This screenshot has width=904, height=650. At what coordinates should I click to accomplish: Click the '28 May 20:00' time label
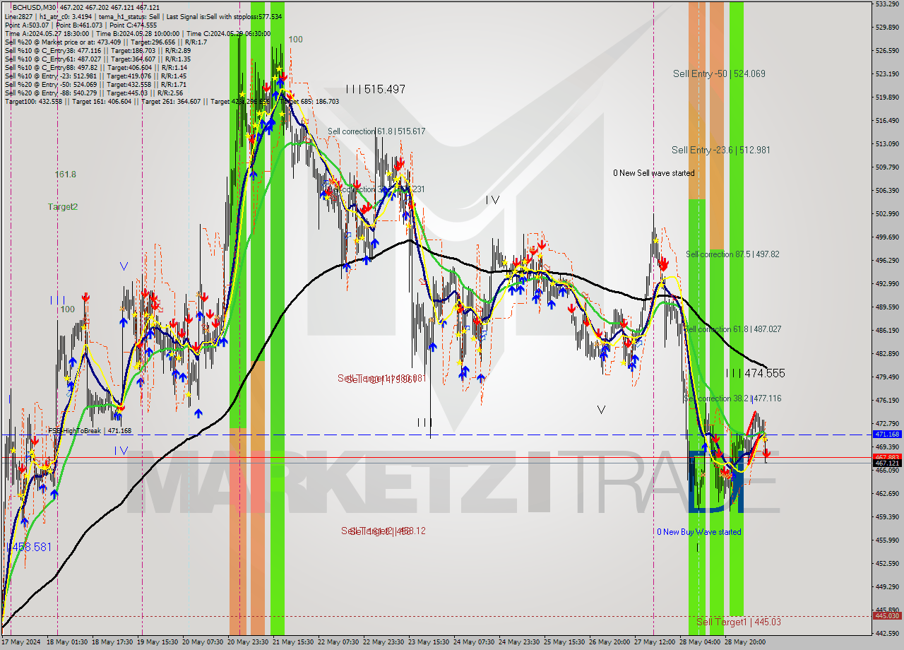(744, 642)
